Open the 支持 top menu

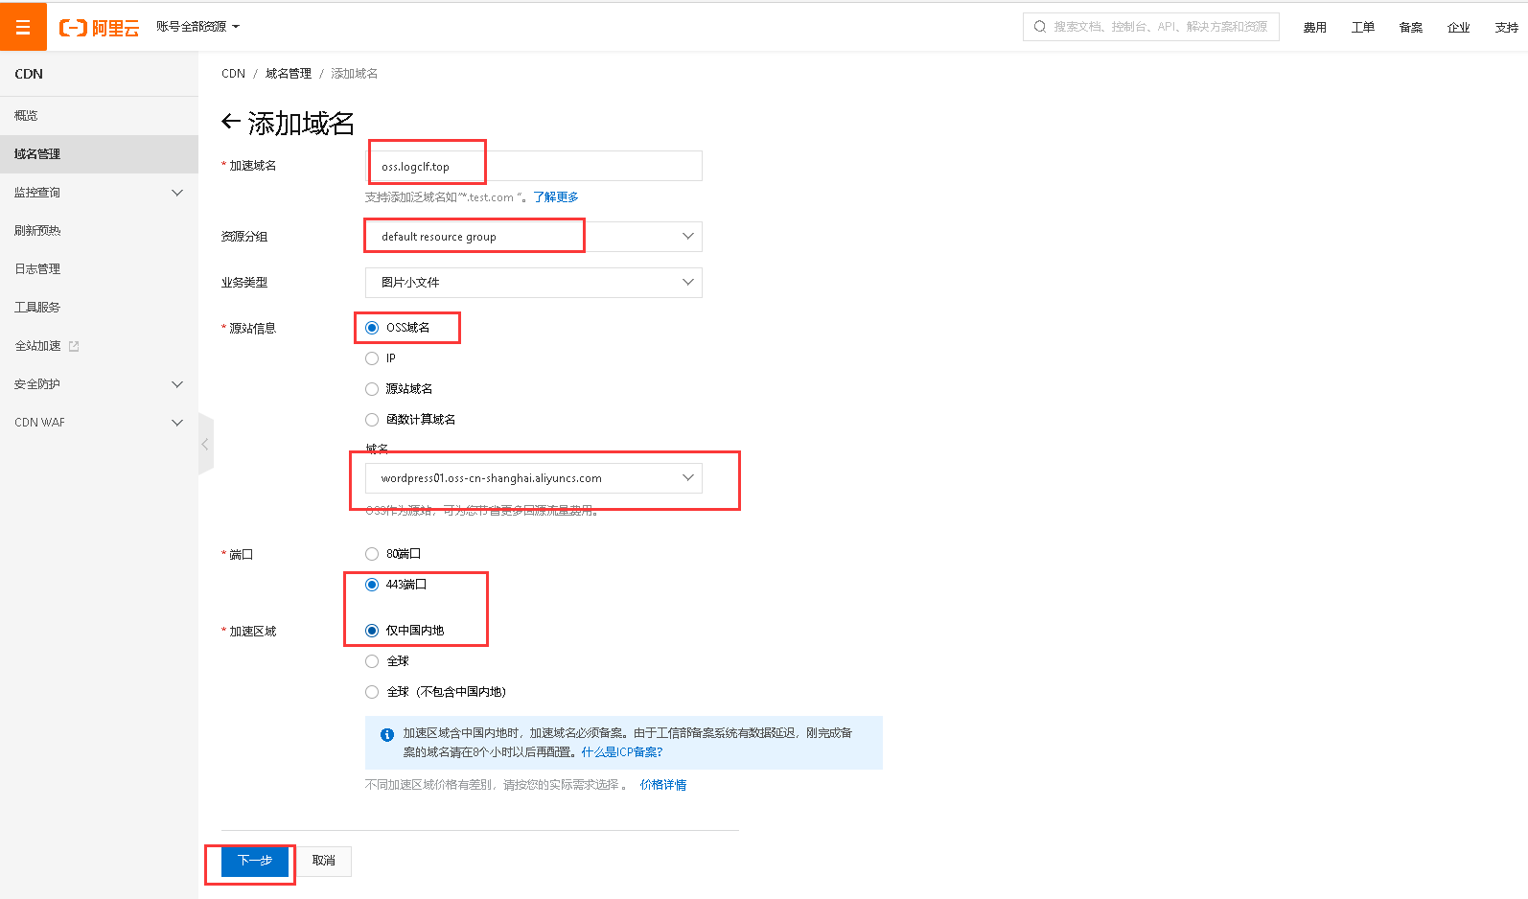(x=1507, y=28)
